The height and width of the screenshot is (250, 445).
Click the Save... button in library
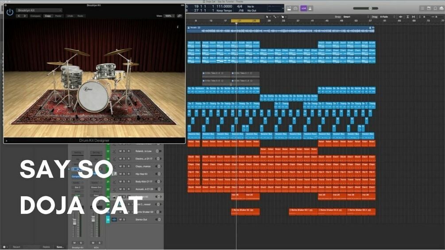60,247
